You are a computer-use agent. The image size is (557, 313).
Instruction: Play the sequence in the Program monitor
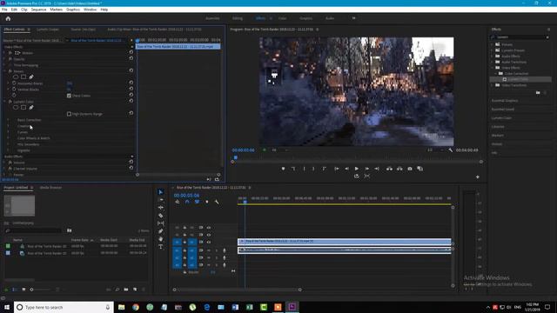(356, 169)
